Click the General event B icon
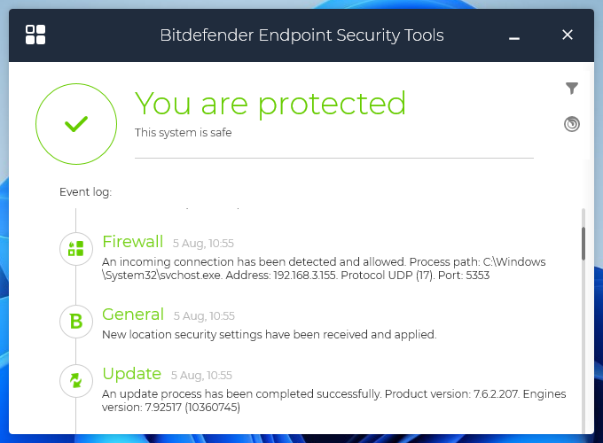Image resolution: width=603 pixels, height=443 pixels. point(76,322)
